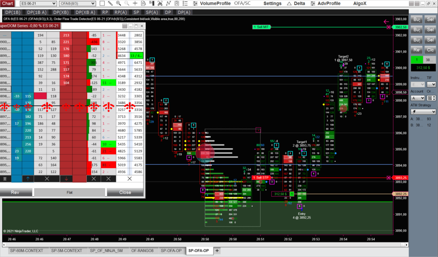Switch to OF-RANGO8 tab
The height and width of the screenshot is (257, 438).
(142, 251)
